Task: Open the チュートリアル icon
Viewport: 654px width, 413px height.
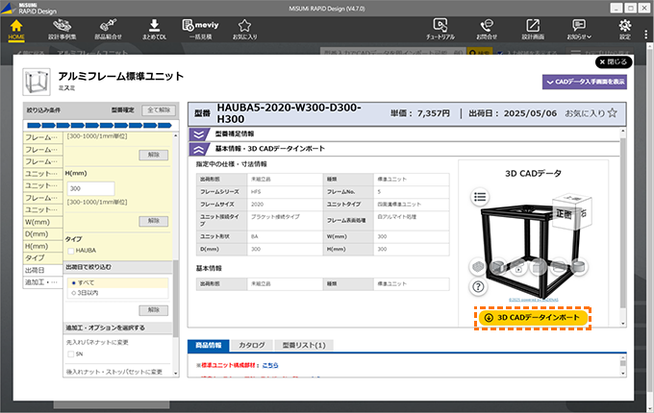Action: pos(441,26)
